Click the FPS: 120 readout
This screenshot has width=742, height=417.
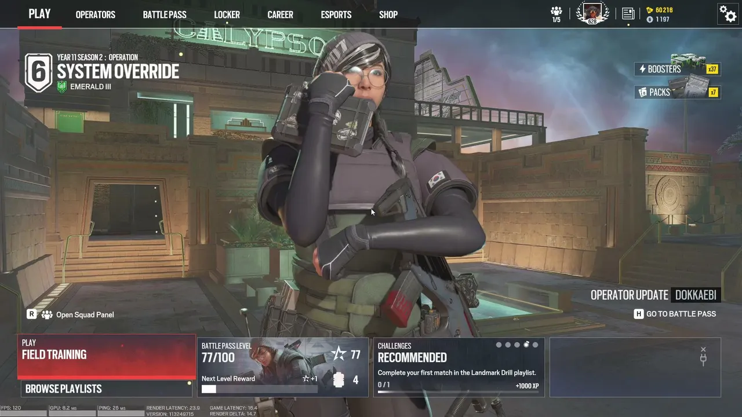click(x=11, y=408)
